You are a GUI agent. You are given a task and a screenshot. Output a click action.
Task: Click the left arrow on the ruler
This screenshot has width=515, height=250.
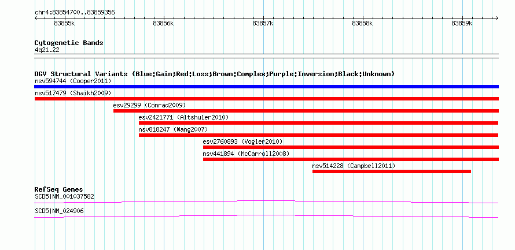36,18
